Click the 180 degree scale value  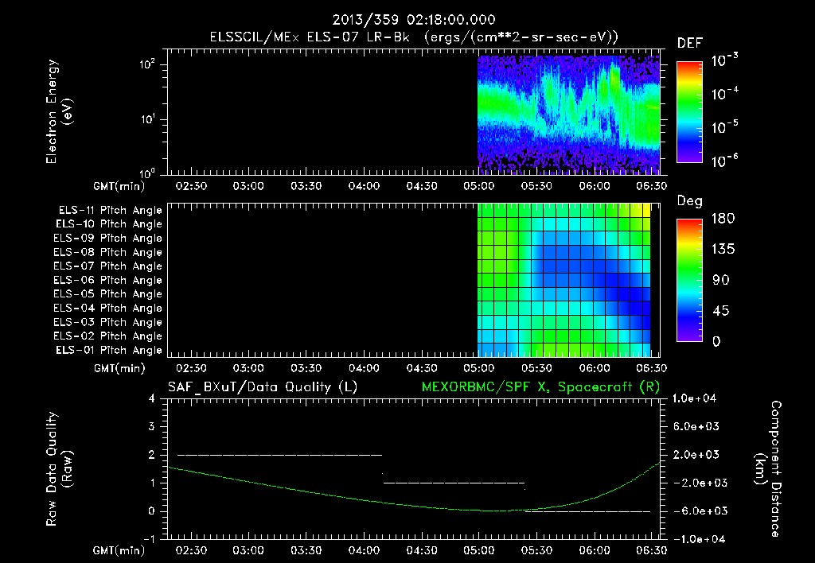click(723, 219)
